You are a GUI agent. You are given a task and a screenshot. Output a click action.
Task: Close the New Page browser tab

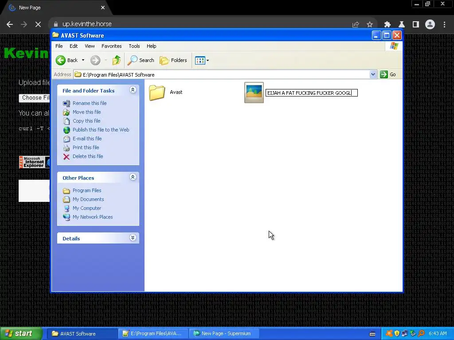(x=103, y=8)
